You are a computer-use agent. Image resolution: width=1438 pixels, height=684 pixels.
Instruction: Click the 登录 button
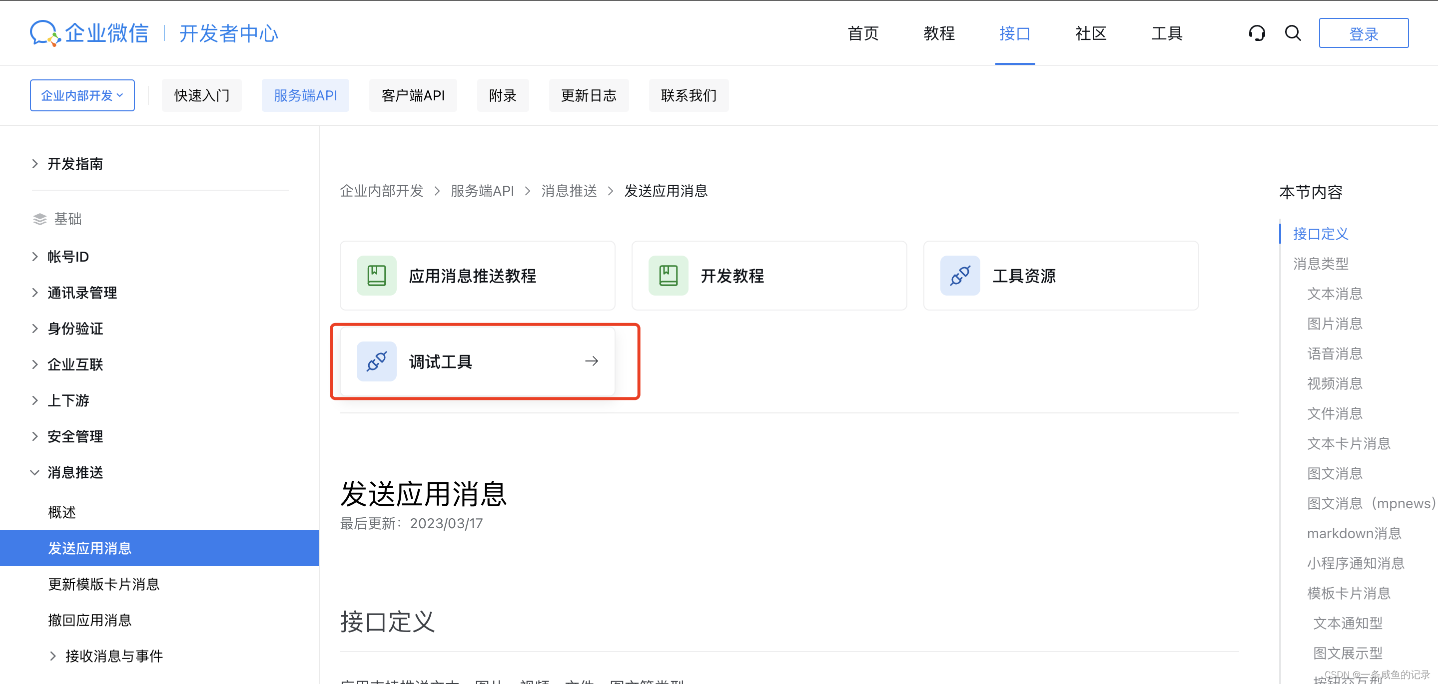click(1363, 33)
